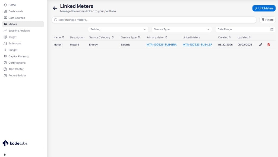Click the Energy service category cell
This screenshot has height=157, width=278.
tap(93, 45)
